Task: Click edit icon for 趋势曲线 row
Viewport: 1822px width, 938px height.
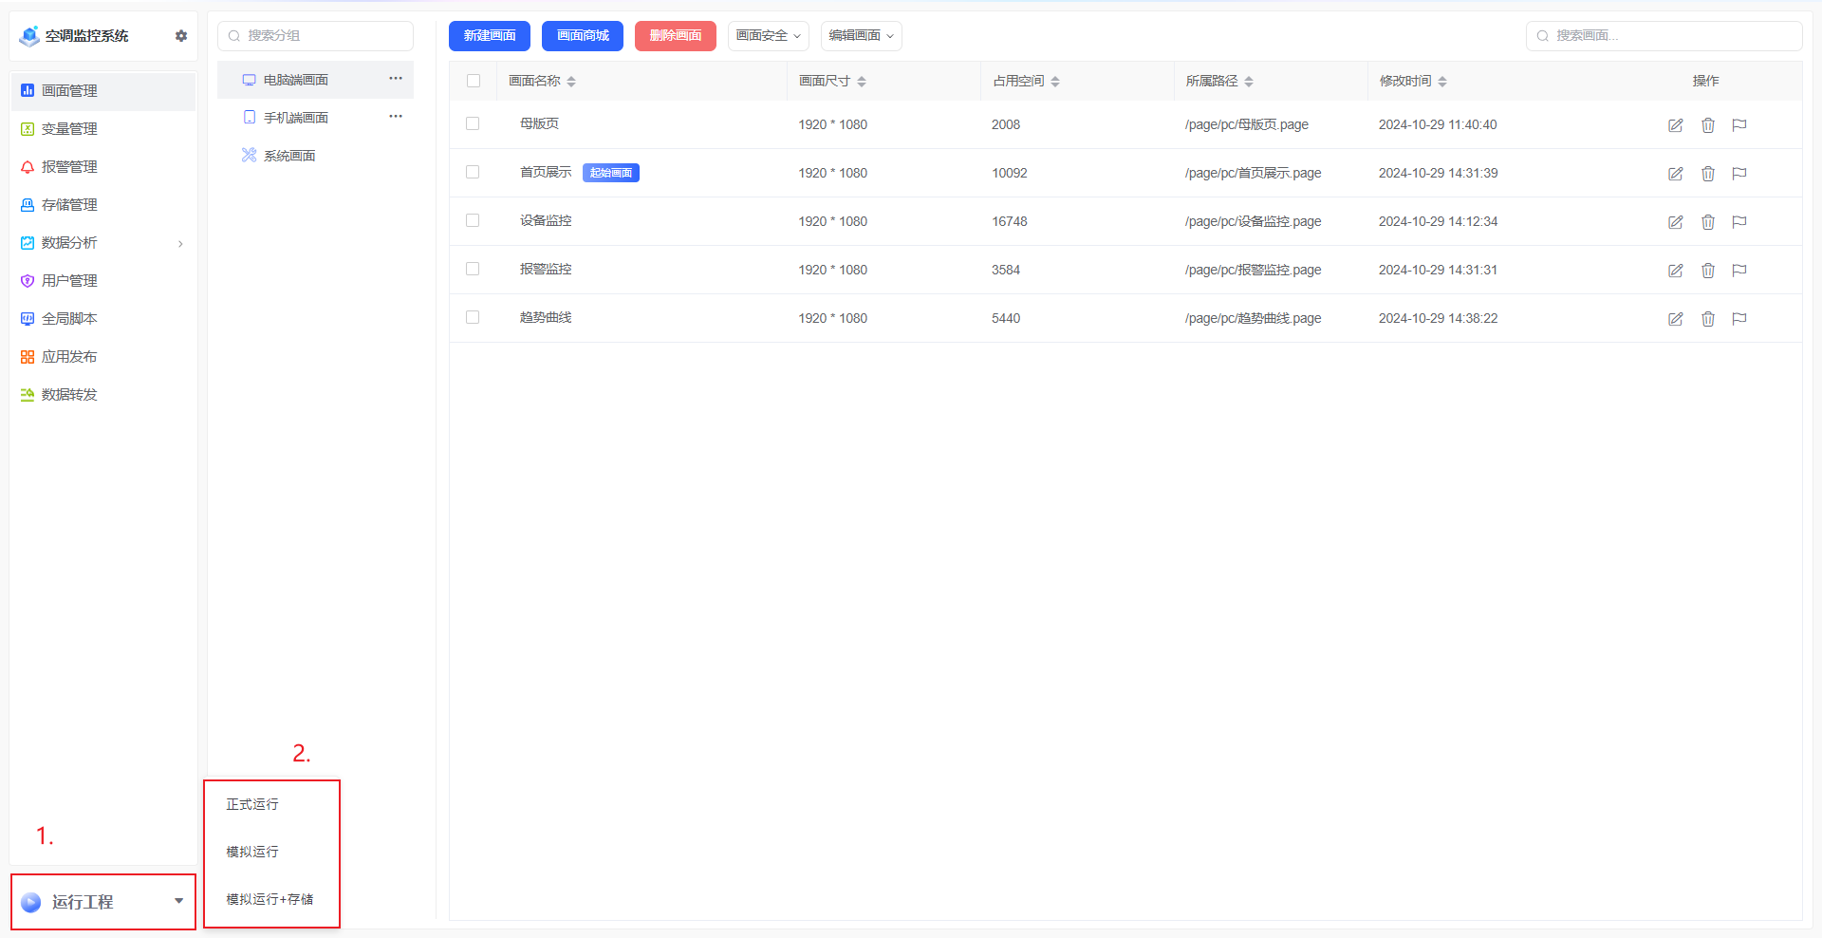Action: pos(1676,319)
